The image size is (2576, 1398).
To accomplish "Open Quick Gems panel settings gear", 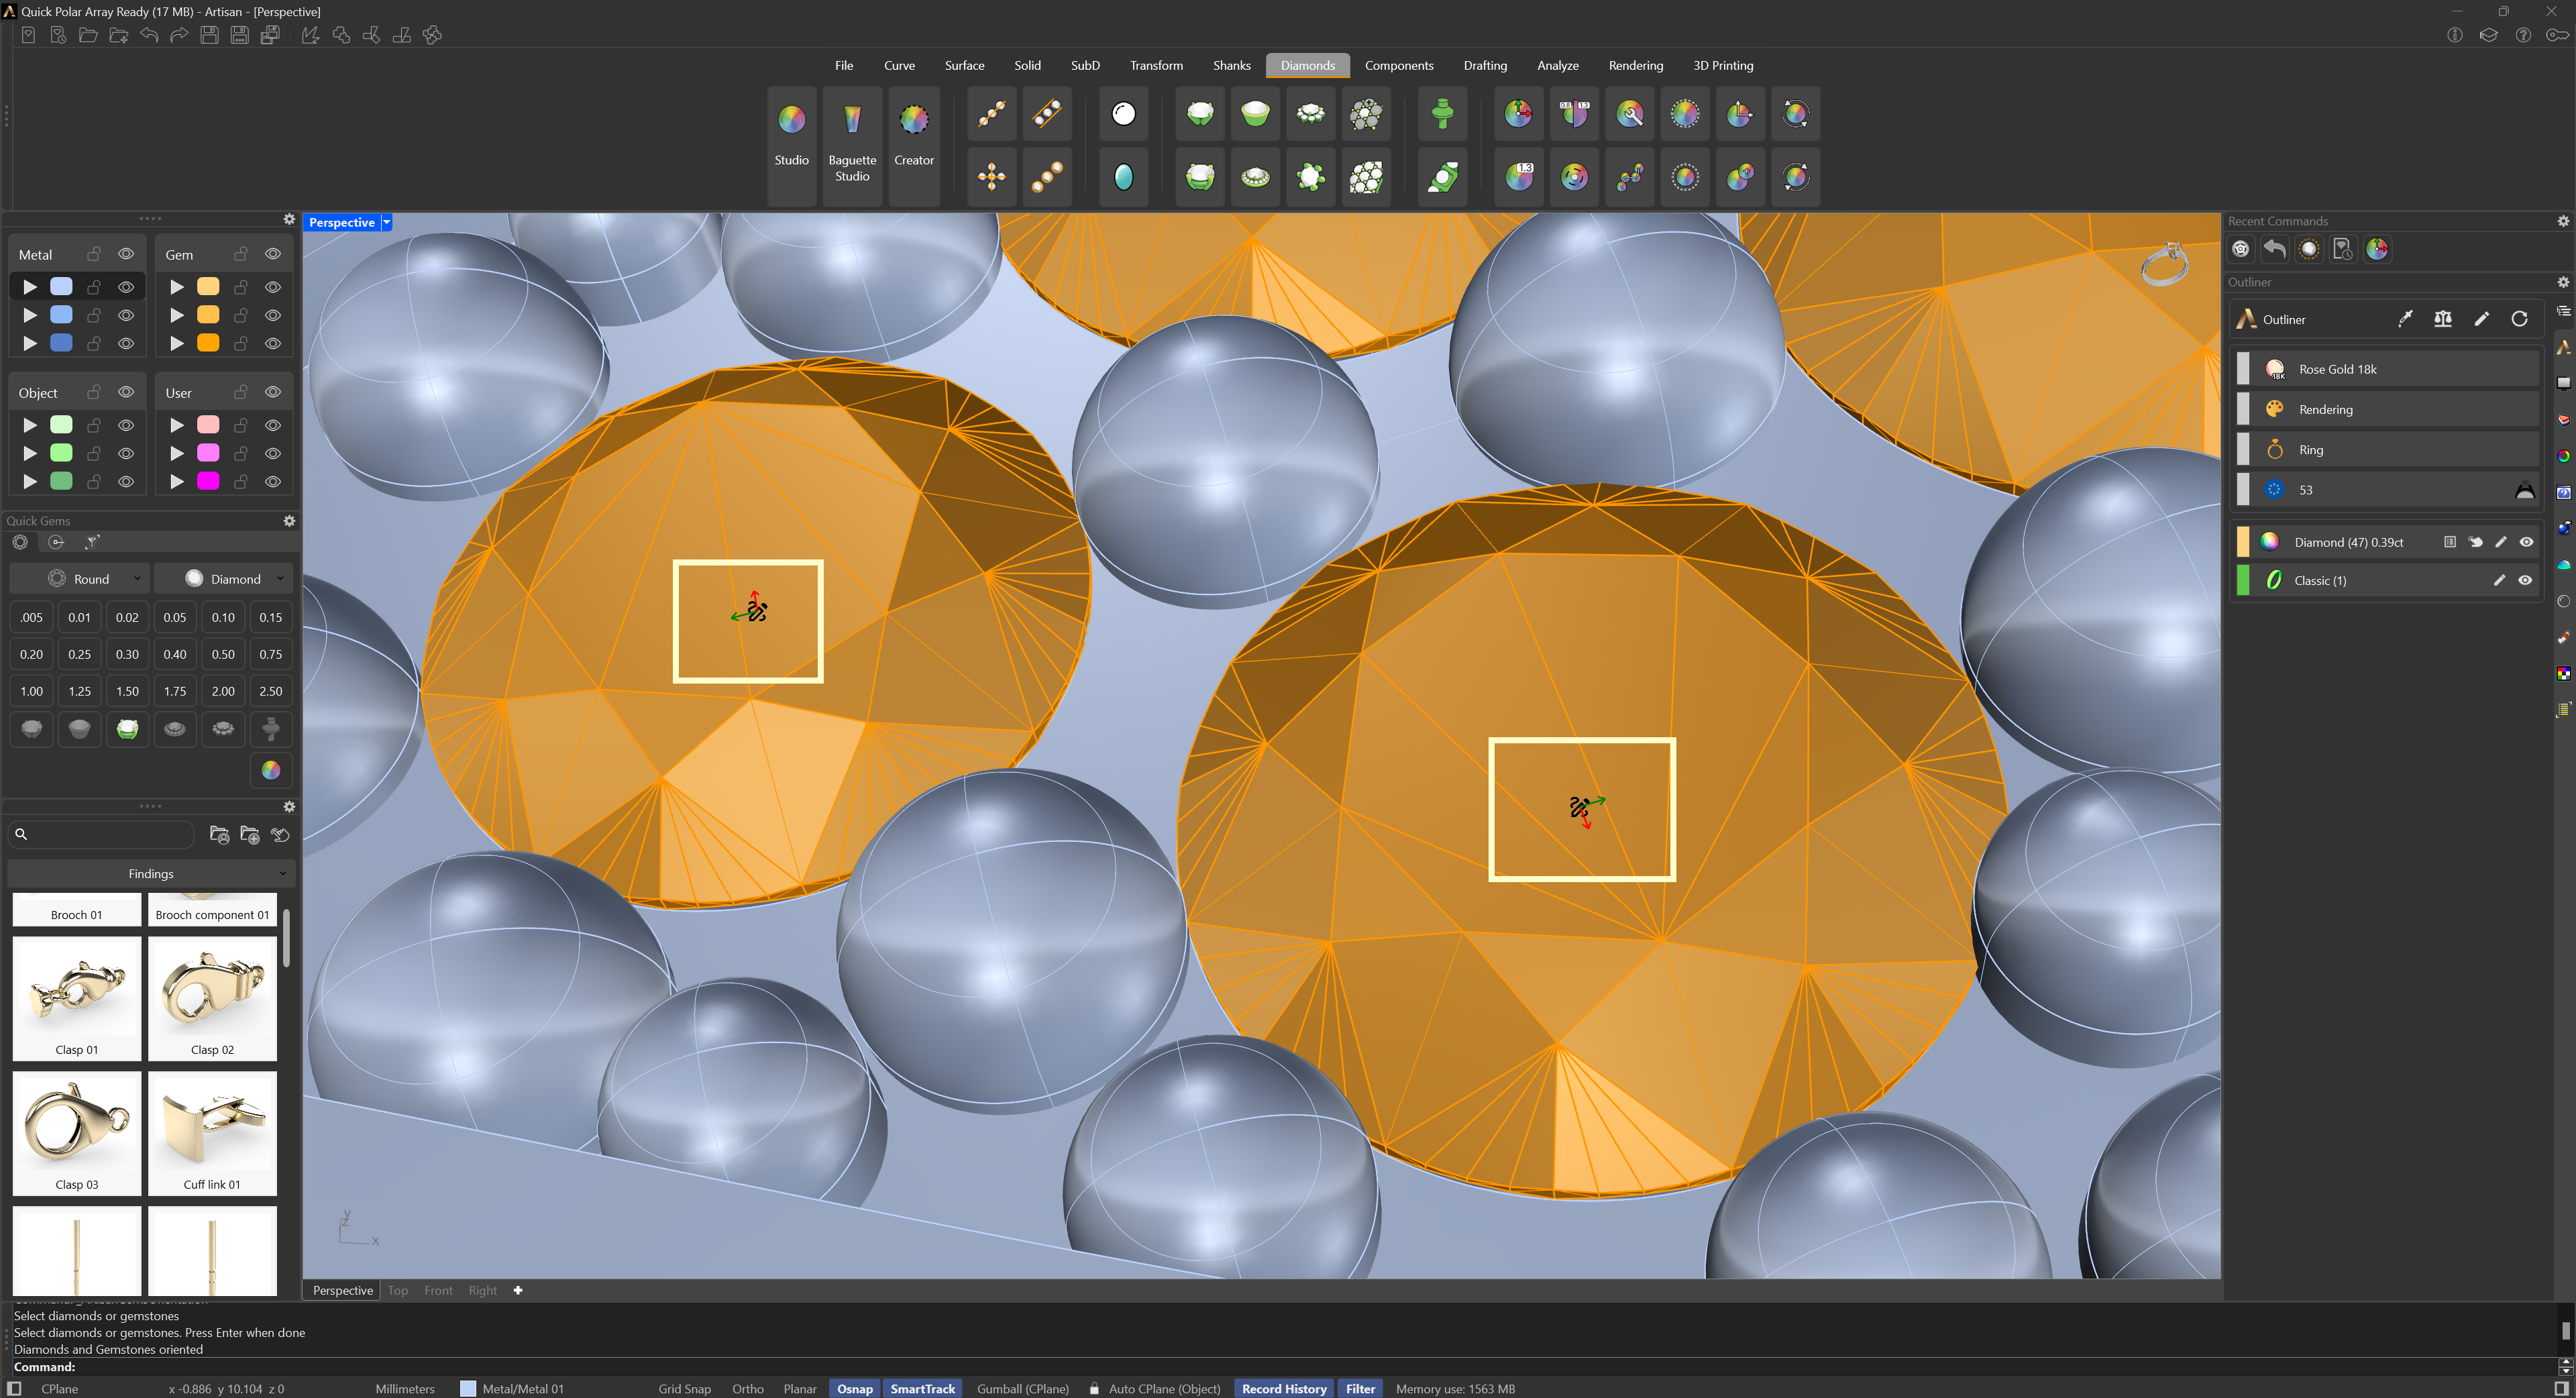I will click(289, 521).
